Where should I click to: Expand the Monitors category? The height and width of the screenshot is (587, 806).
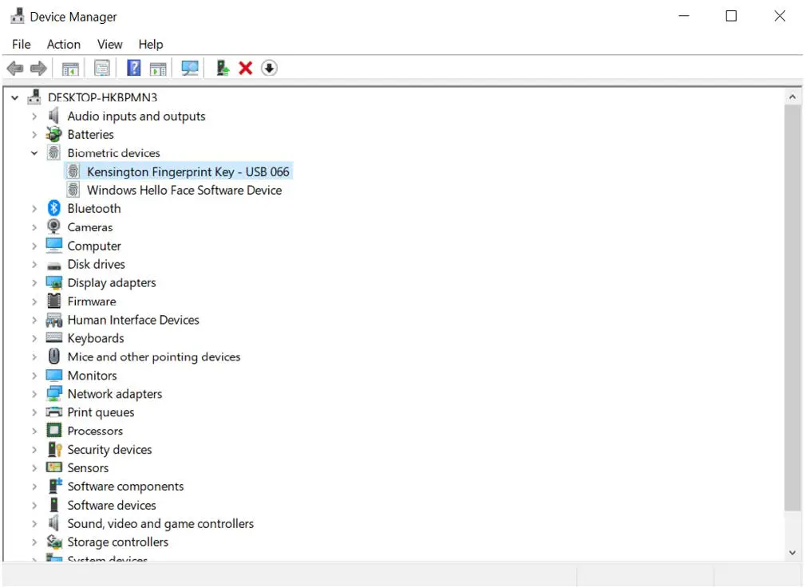34,376
